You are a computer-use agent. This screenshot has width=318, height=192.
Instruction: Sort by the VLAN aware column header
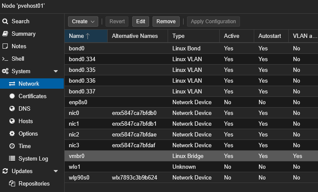[303, 36]
